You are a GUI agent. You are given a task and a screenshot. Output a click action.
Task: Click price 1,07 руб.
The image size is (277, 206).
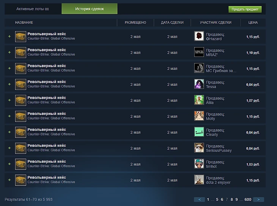coord(253,101)
